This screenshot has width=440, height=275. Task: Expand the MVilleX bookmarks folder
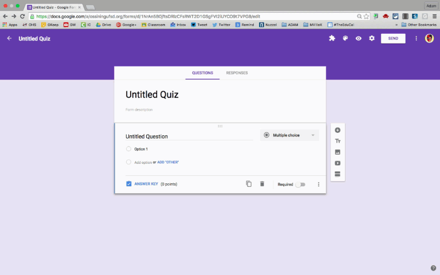tap(313, 25)
